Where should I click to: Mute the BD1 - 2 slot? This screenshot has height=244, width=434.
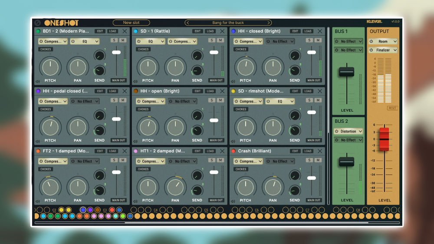tap(123, 40)
